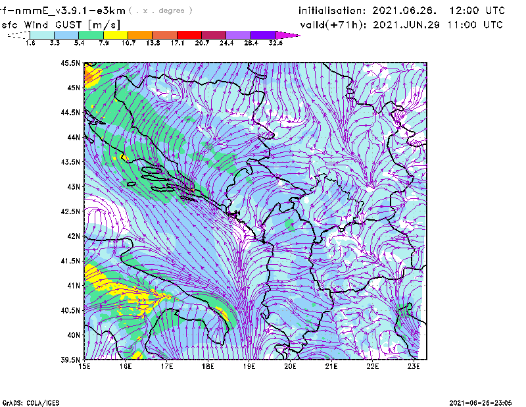Click the dashed white arrow swatch below 1.6
Image resolution: width=526 pixels, height=407 pixels.
pos(18,35)
